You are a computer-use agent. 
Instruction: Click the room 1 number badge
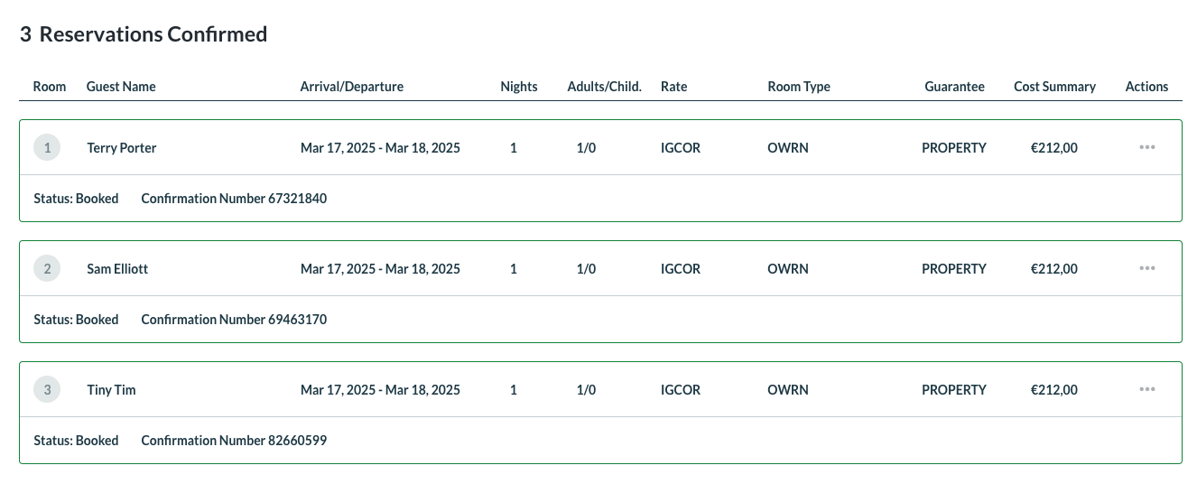pos(47,147)
